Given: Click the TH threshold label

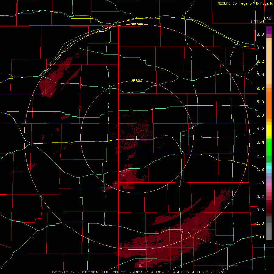Looking at the screenshot, I should pyautogui.click(x=262, y=237).
